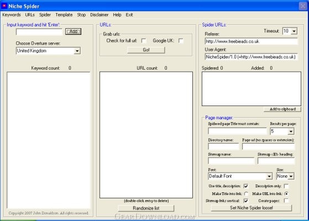Click inside the URL list box
Image resolution: width=309 pixels, height=221 pixels.
[x=146, y=135]
